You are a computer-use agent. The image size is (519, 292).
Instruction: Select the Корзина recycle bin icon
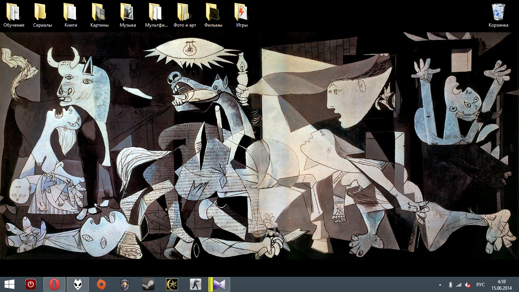point(498,15)
